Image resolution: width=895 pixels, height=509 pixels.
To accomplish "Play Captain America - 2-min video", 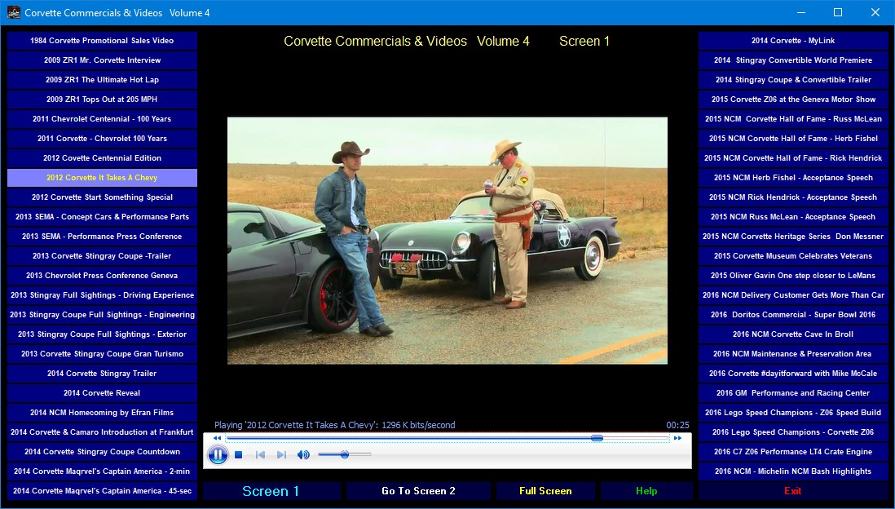I will [102, 471].
